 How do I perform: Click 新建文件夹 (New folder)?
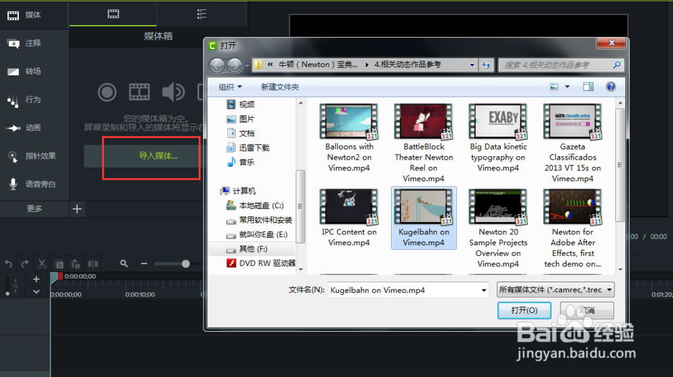coord(280,87)
